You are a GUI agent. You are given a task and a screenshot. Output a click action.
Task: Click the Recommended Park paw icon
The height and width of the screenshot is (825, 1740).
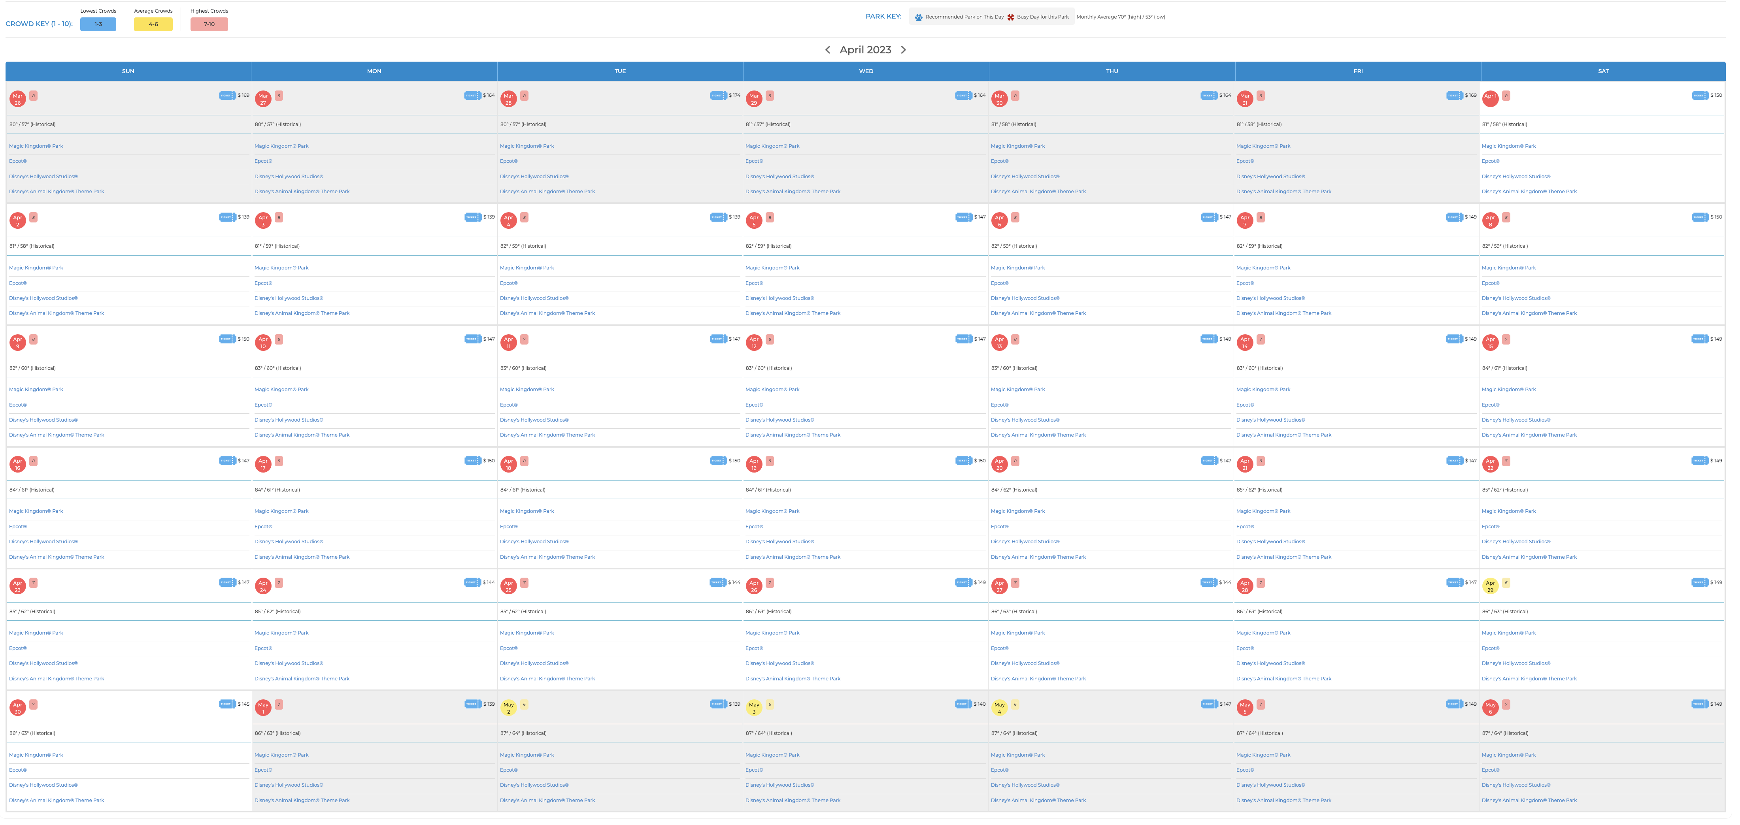[919, 17]
